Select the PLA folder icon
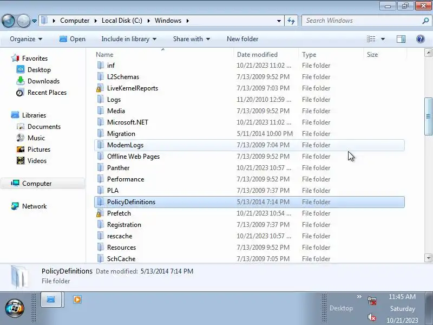 click(101, 191)
